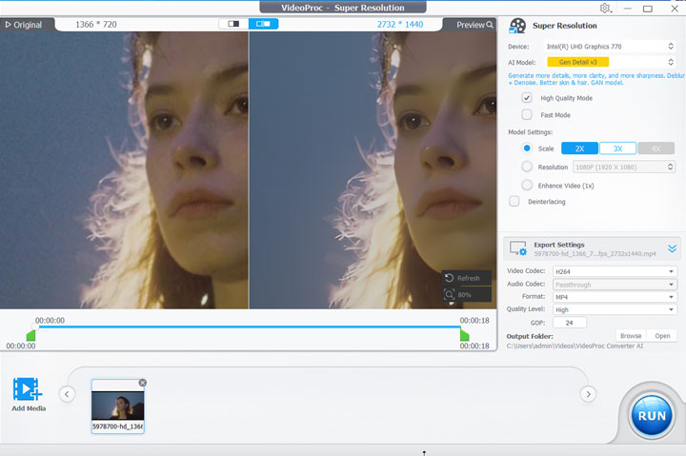Enable the Deinterlacing checkbox
686x456 pixels.
[x=514, y=201]
